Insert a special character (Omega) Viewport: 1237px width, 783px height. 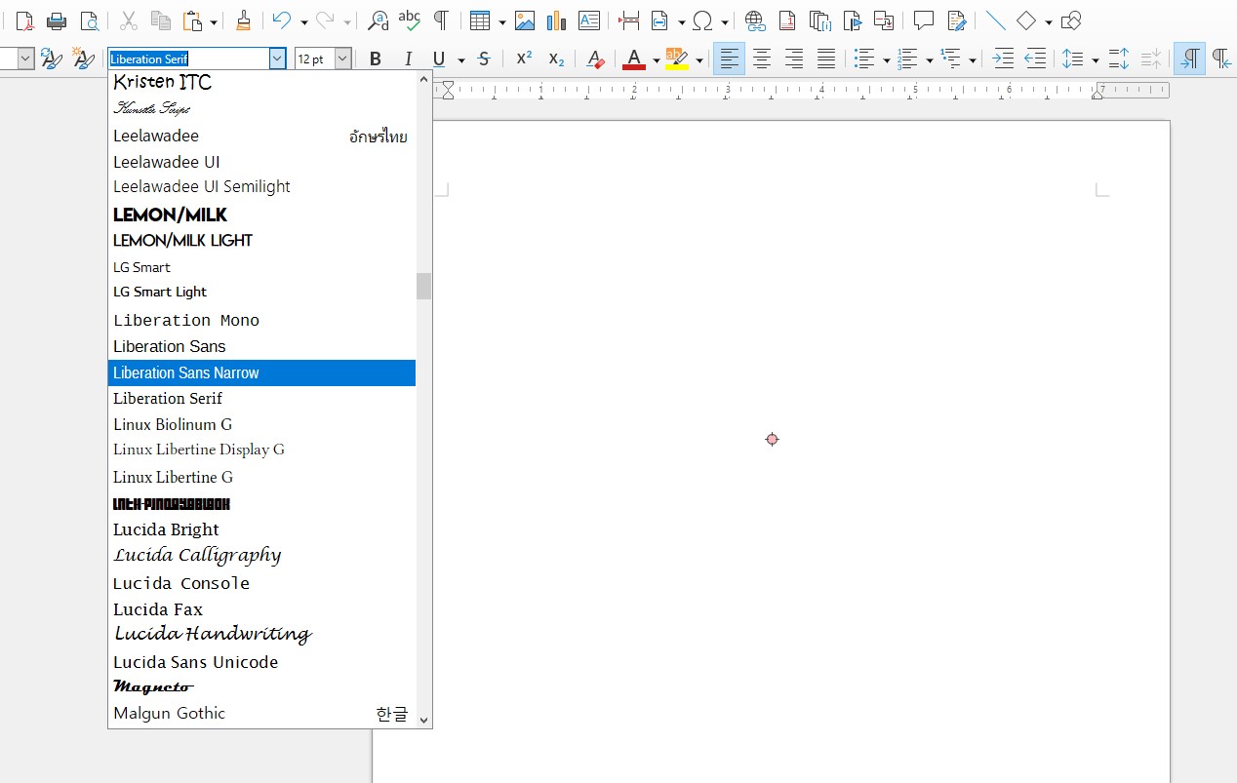coord(702,20)
